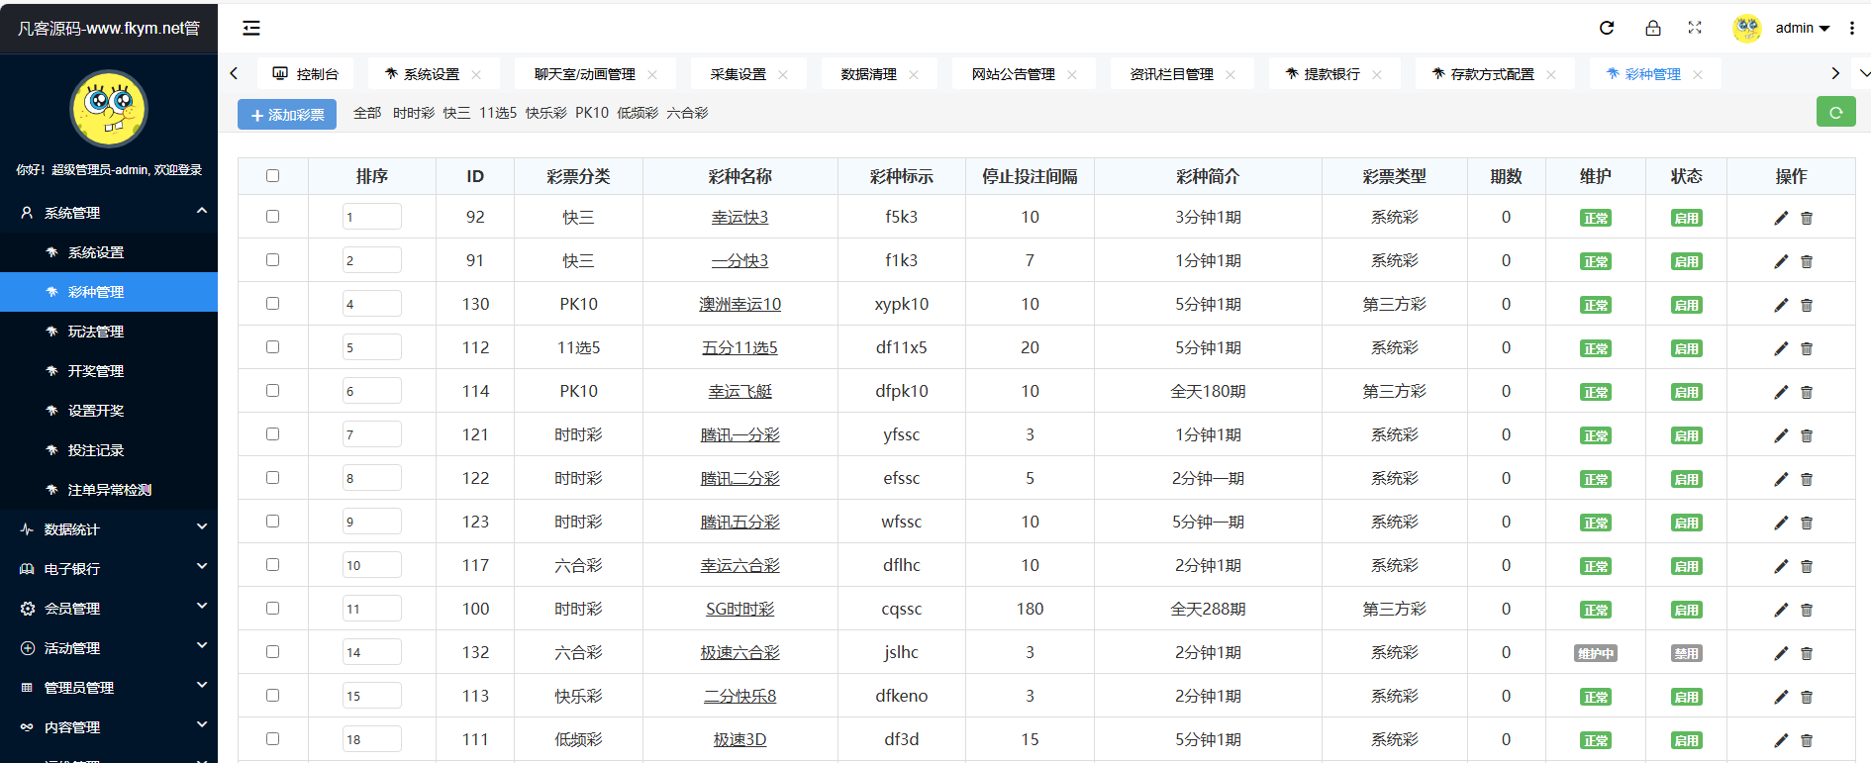Tick the checkbox for 腾讯一分彩 row

272,433
